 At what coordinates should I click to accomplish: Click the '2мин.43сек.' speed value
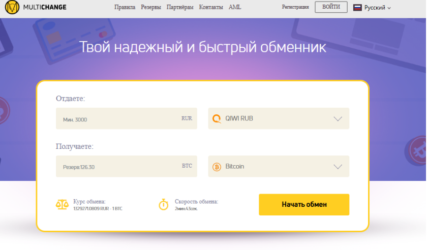pyautogui.click(x=186, y=209)
